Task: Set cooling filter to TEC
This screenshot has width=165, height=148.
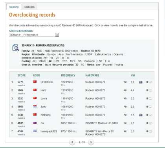Action: (x=65, y=61)
